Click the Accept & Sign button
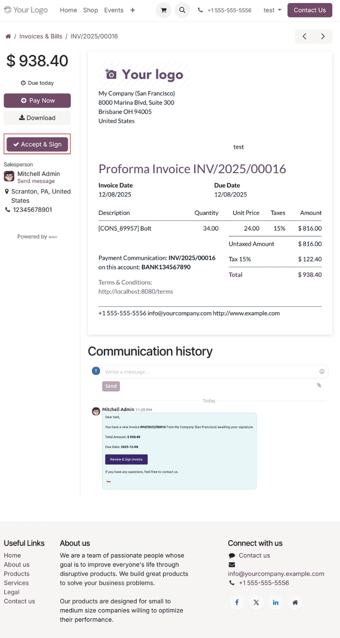 point(37,144)
